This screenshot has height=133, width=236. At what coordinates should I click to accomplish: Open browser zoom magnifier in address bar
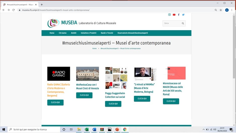(x=216, y=10)
